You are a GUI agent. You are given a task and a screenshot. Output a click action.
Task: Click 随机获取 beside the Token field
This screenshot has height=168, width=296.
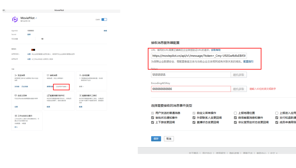point(239,75)
